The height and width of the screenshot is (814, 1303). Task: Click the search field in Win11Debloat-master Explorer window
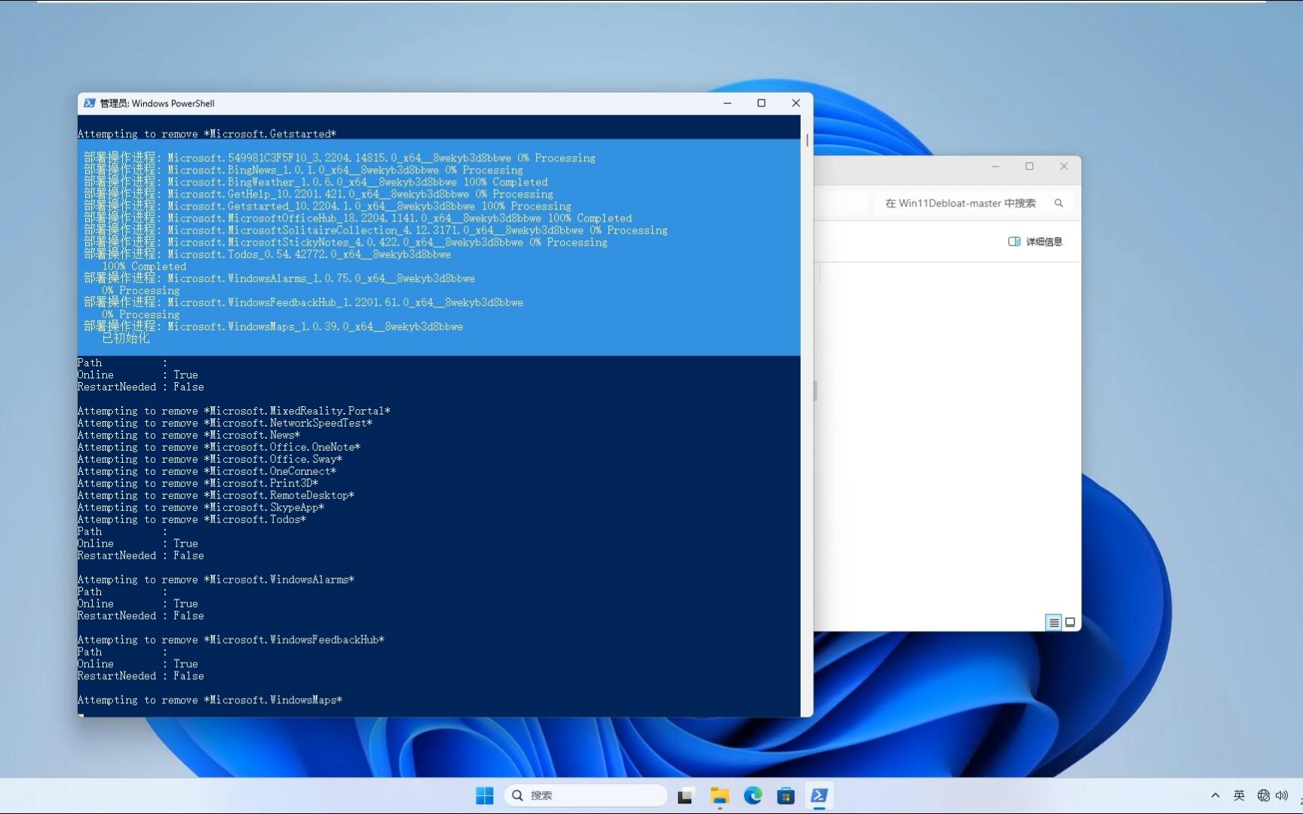click(973, 203)
